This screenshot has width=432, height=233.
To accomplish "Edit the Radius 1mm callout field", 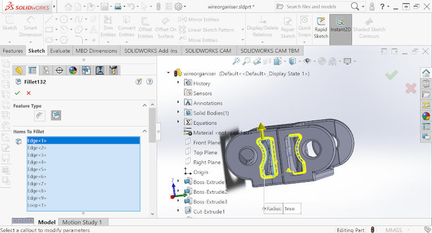I will (292, 209).
